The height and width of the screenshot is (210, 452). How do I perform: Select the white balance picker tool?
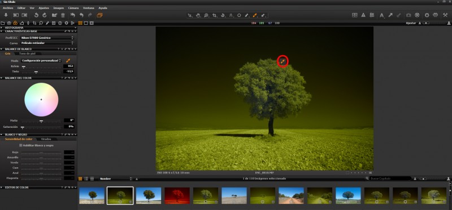[x=255, y=15]
